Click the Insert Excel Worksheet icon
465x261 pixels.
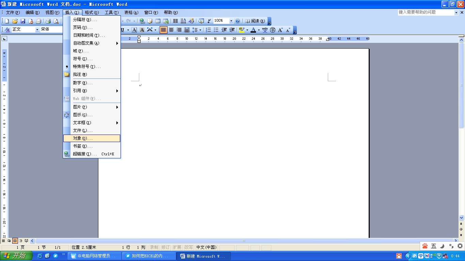click(x=166, y=21)
